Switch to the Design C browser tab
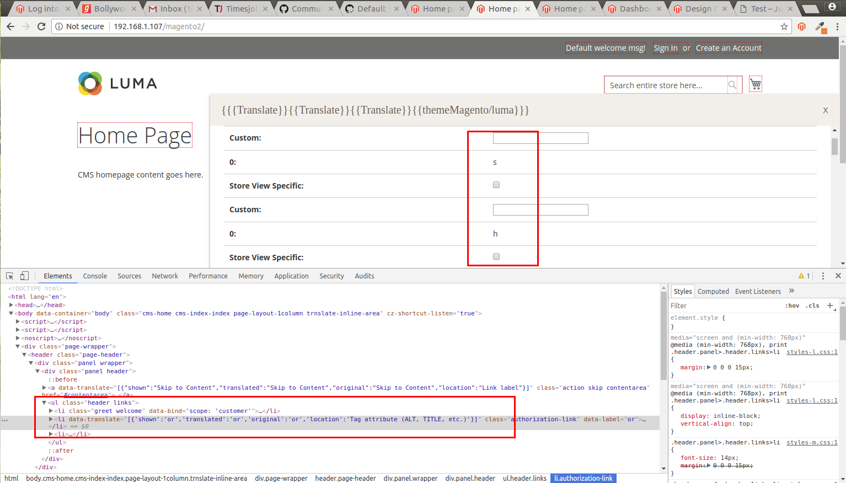 tap(701, 9)
